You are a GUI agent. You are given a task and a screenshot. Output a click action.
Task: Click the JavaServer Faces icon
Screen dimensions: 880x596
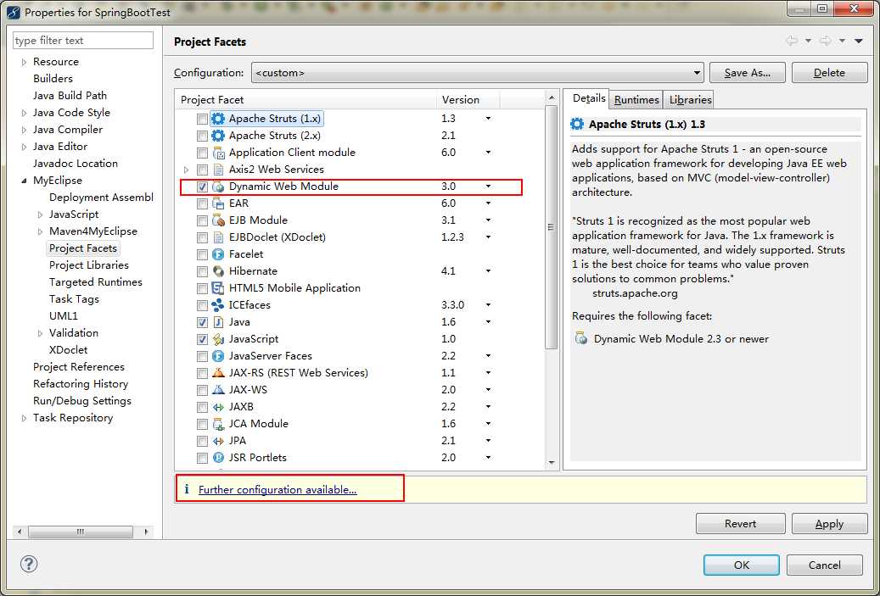coord(218,356)
